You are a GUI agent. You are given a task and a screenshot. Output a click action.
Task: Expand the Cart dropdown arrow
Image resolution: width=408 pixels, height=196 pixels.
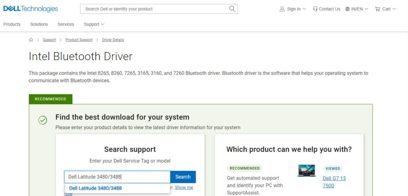[394, 9]
